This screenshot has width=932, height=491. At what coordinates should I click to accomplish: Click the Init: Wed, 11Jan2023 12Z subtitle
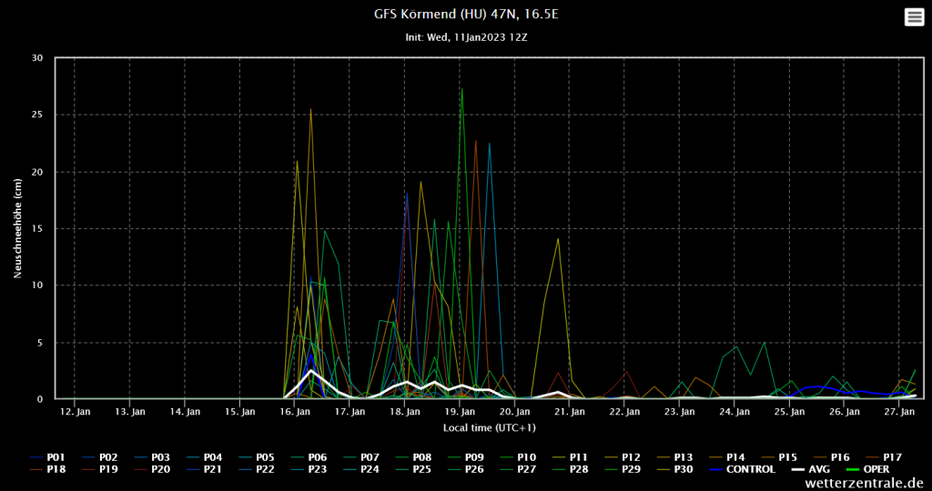click(x=465, y=37)
